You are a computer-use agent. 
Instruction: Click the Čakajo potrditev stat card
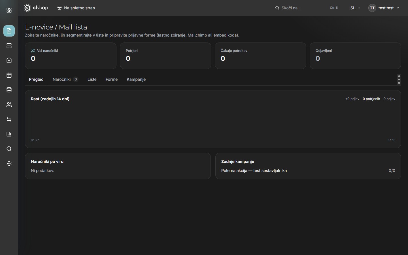tap(260, 56)
